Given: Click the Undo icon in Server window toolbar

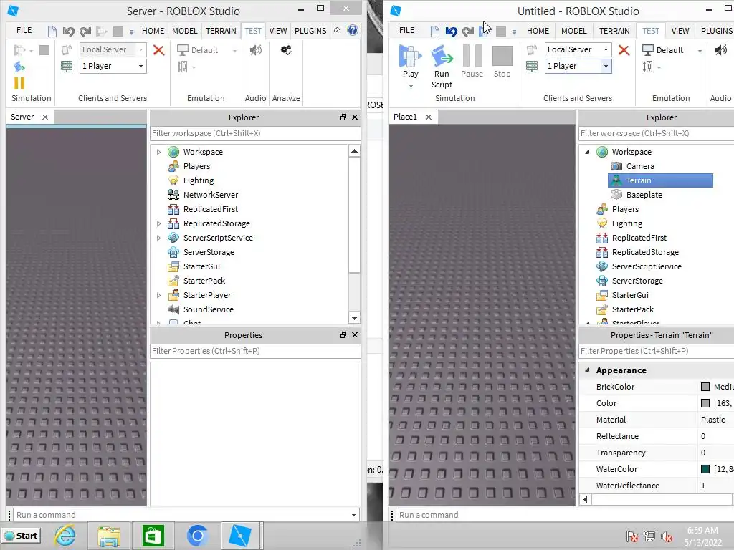Looking at the screenshot, I should 68,32.
